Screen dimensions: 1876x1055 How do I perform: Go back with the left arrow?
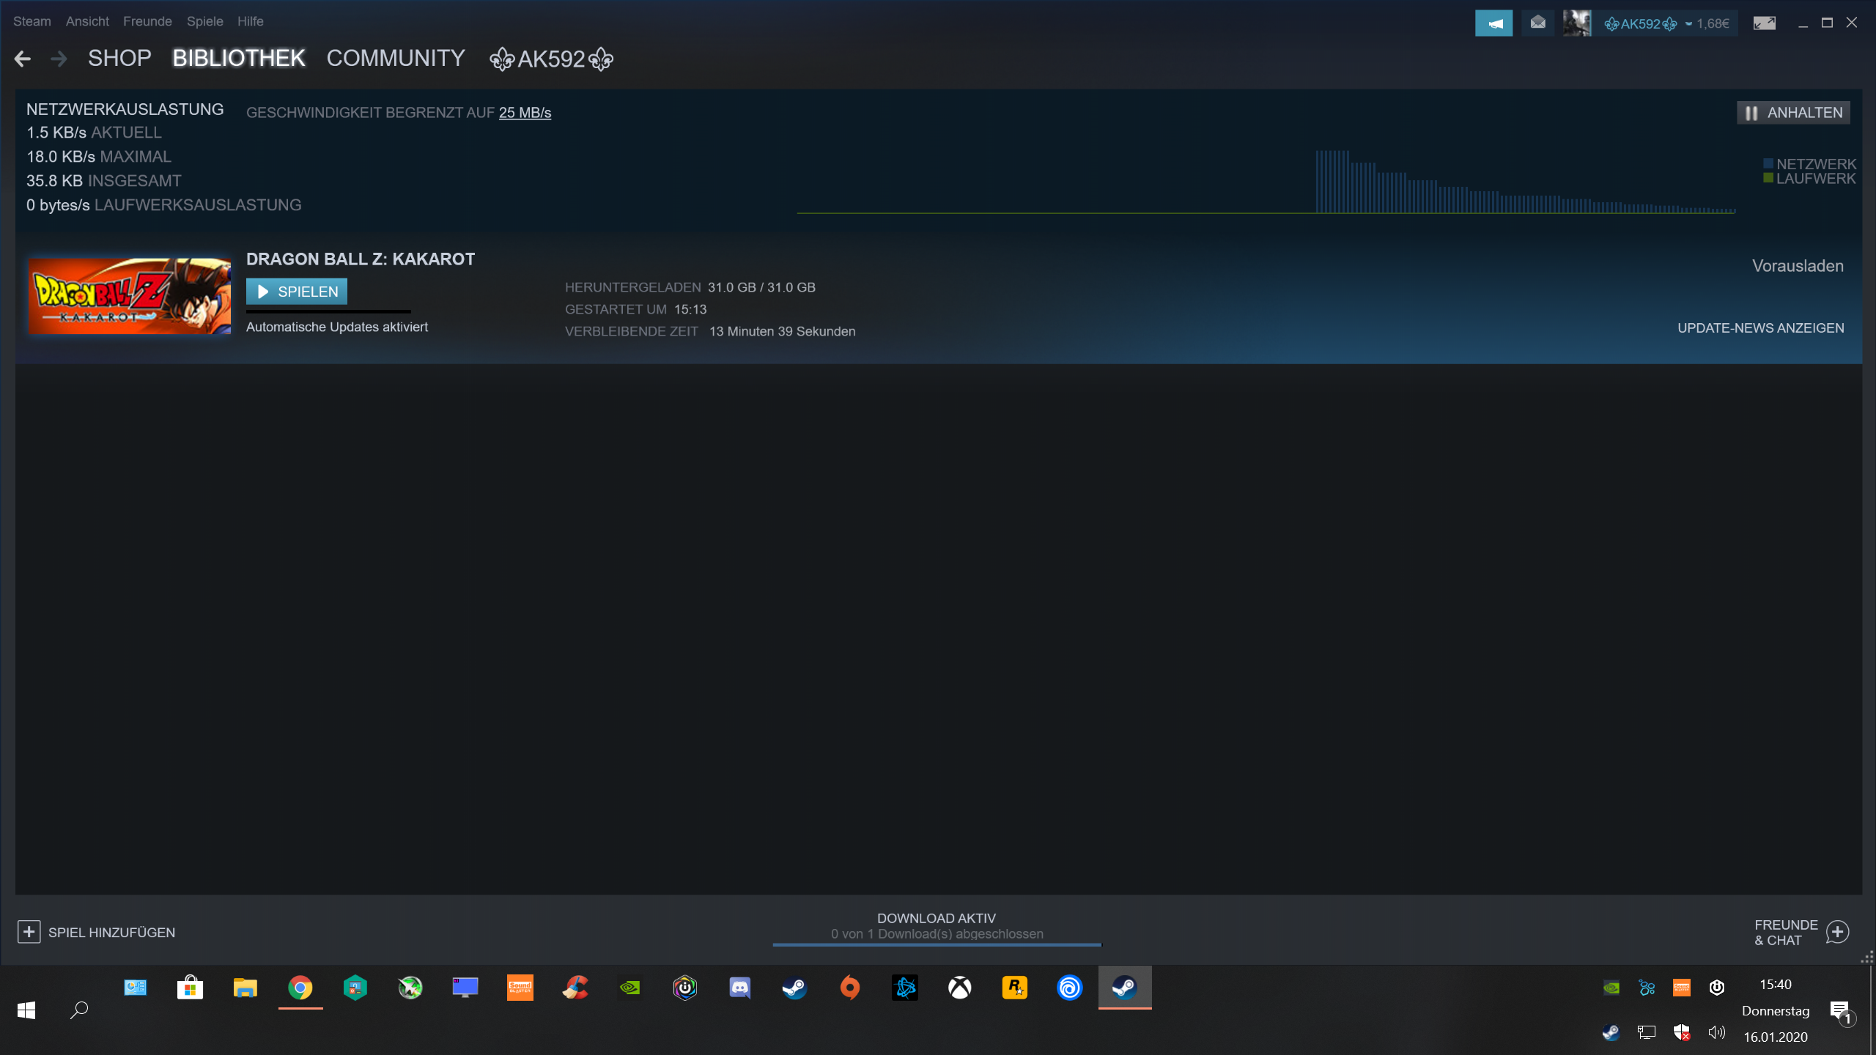(23, 59)
